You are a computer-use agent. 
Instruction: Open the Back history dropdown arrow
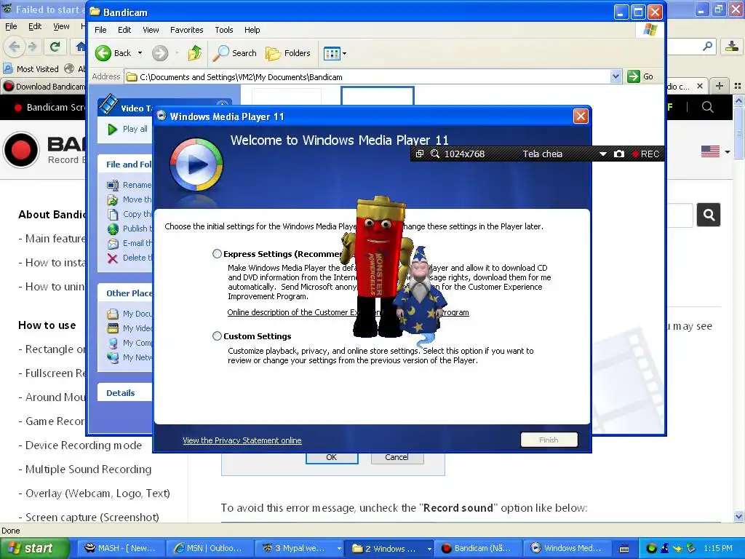(140, 53)
